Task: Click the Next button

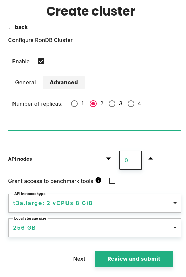Action: point(79,259)
